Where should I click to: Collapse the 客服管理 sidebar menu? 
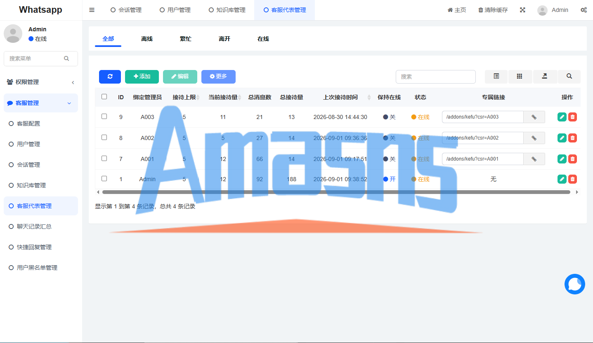40,103
